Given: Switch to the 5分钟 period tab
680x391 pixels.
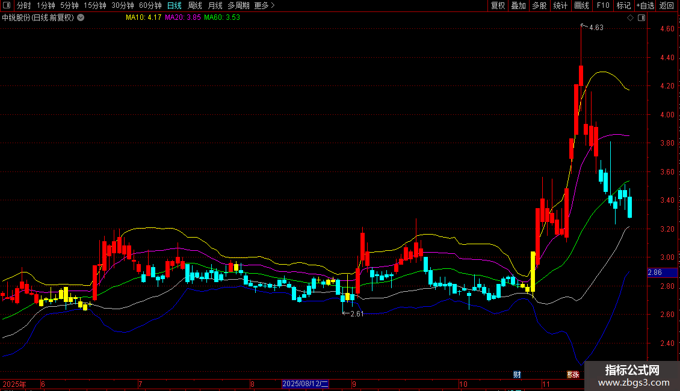Looking at the screenshot, I should (69, 5).
